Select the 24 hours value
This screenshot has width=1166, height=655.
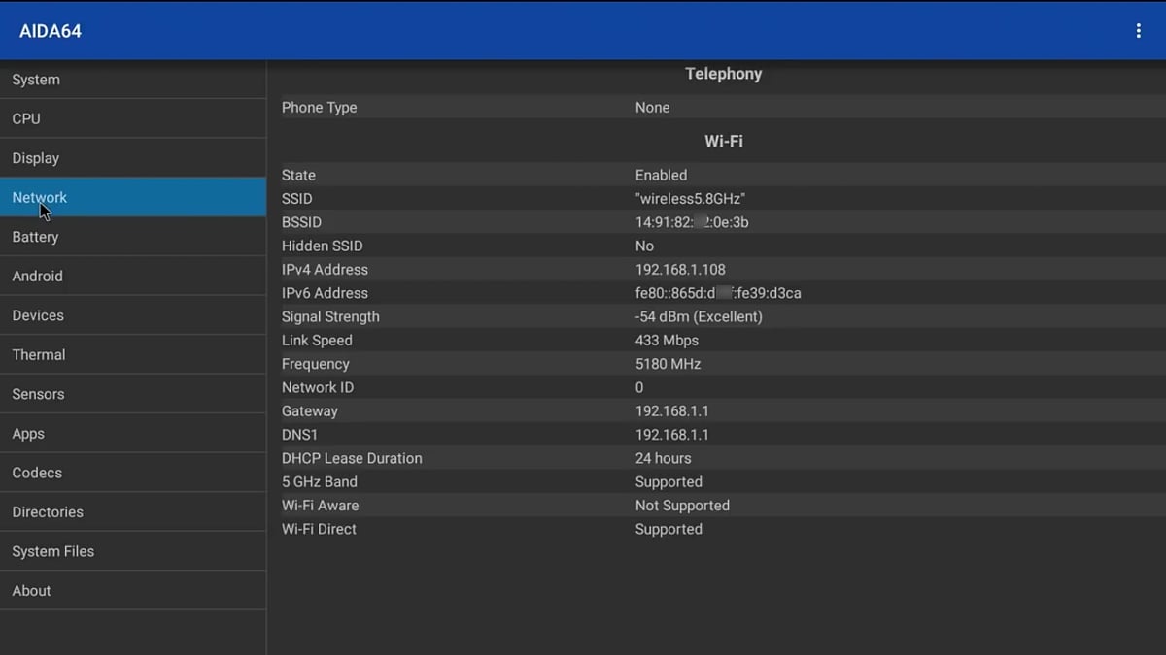point(664,458)
